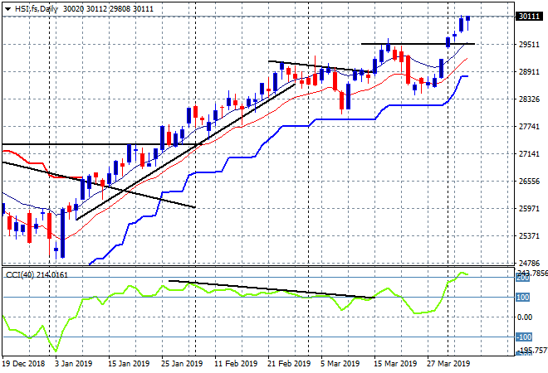Image resolution: width=548 pixels, height=373 pixels.
Task: Click the dropdown triangle beside HSI.fs,Daily
Action: [7, 7]
